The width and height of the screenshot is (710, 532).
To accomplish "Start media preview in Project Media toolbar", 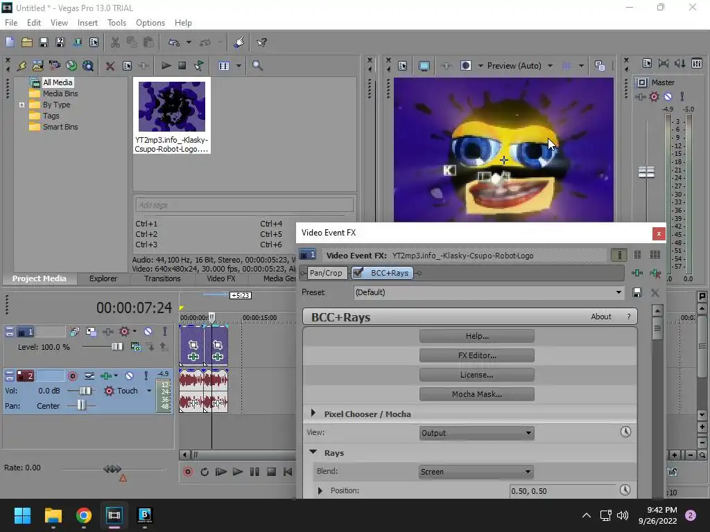I will pyautogui.click(x=166, y=66).
